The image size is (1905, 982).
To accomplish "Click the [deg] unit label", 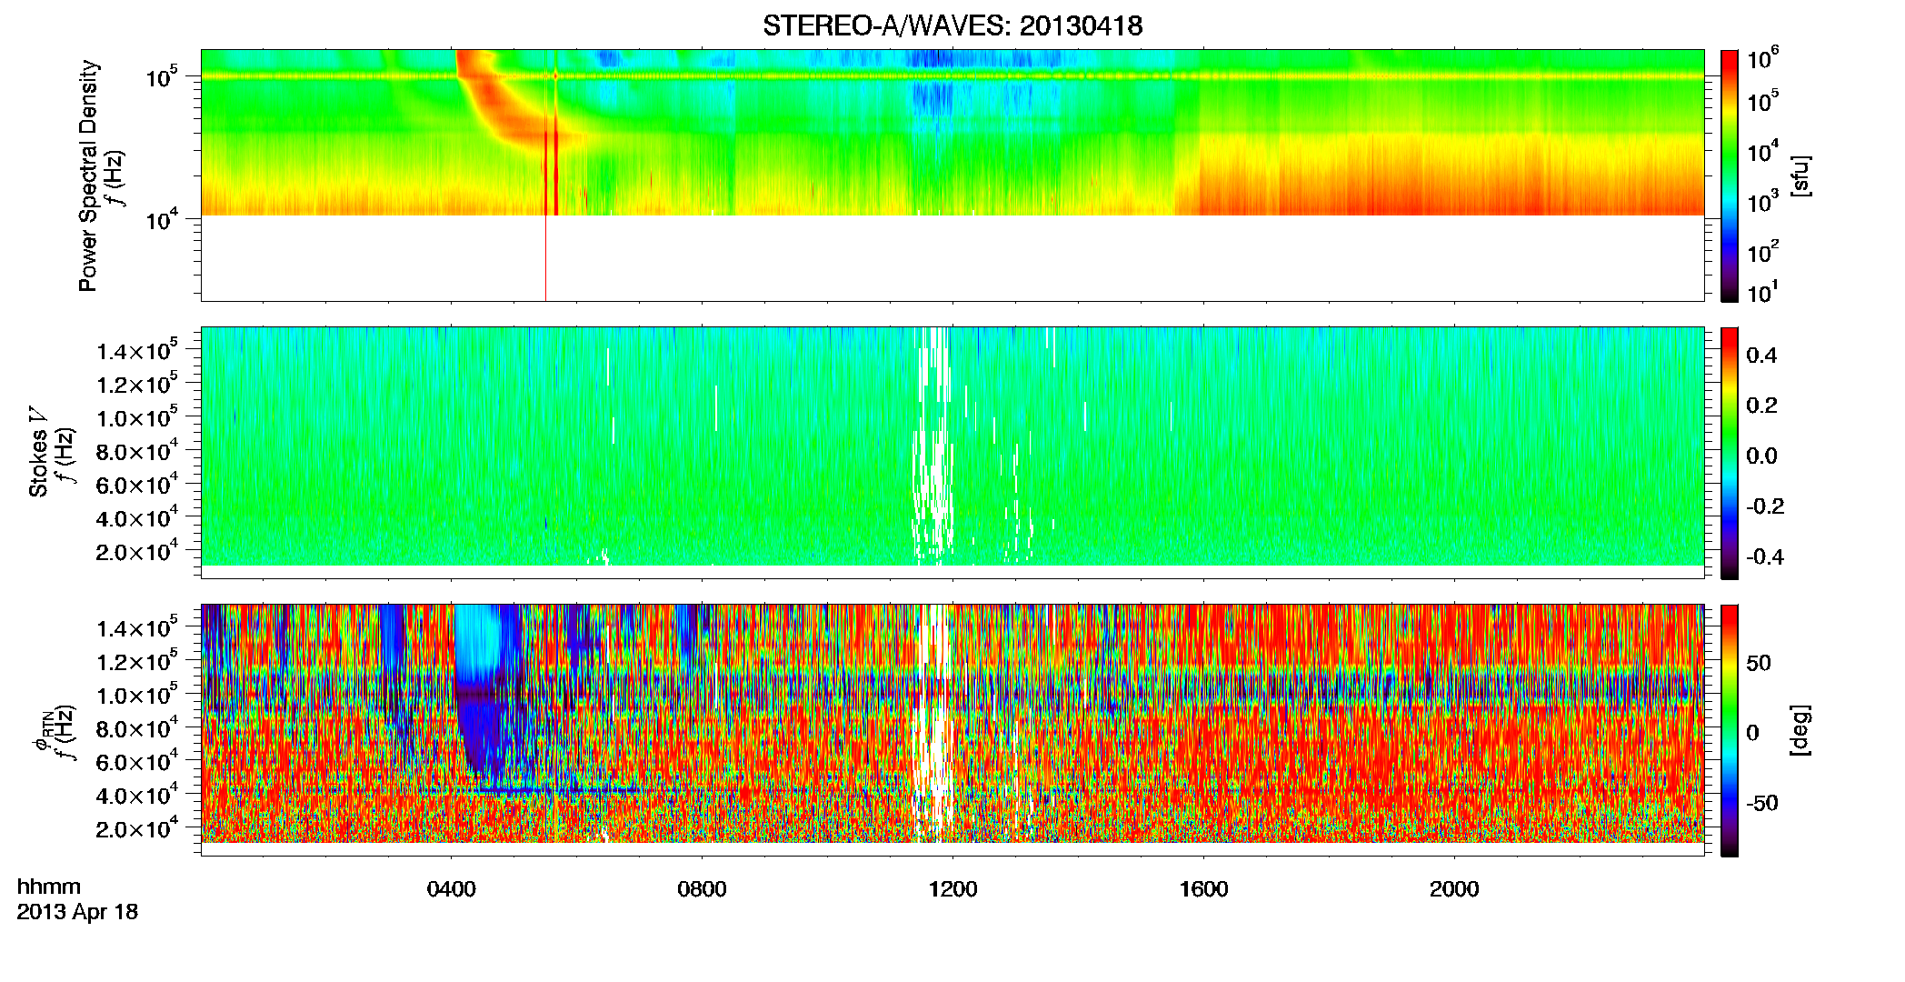I will click(x=1800, y=730).
